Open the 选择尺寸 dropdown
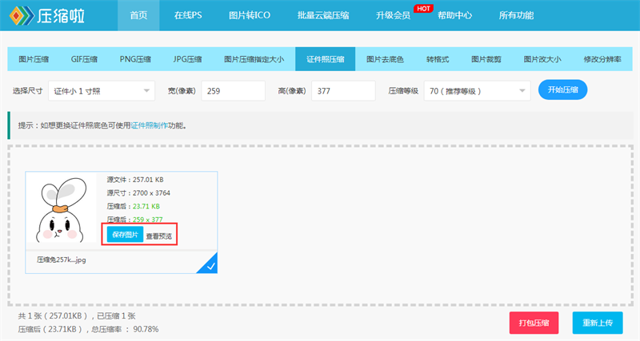The image size is (640, 341). coord(102,91)
